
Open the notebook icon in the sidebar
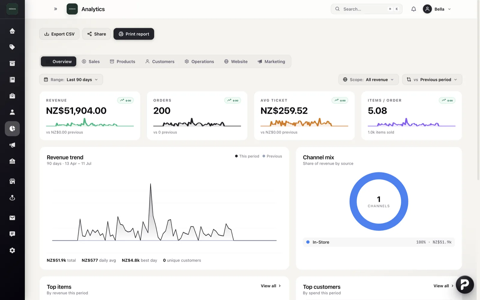(x=12, y=80)
